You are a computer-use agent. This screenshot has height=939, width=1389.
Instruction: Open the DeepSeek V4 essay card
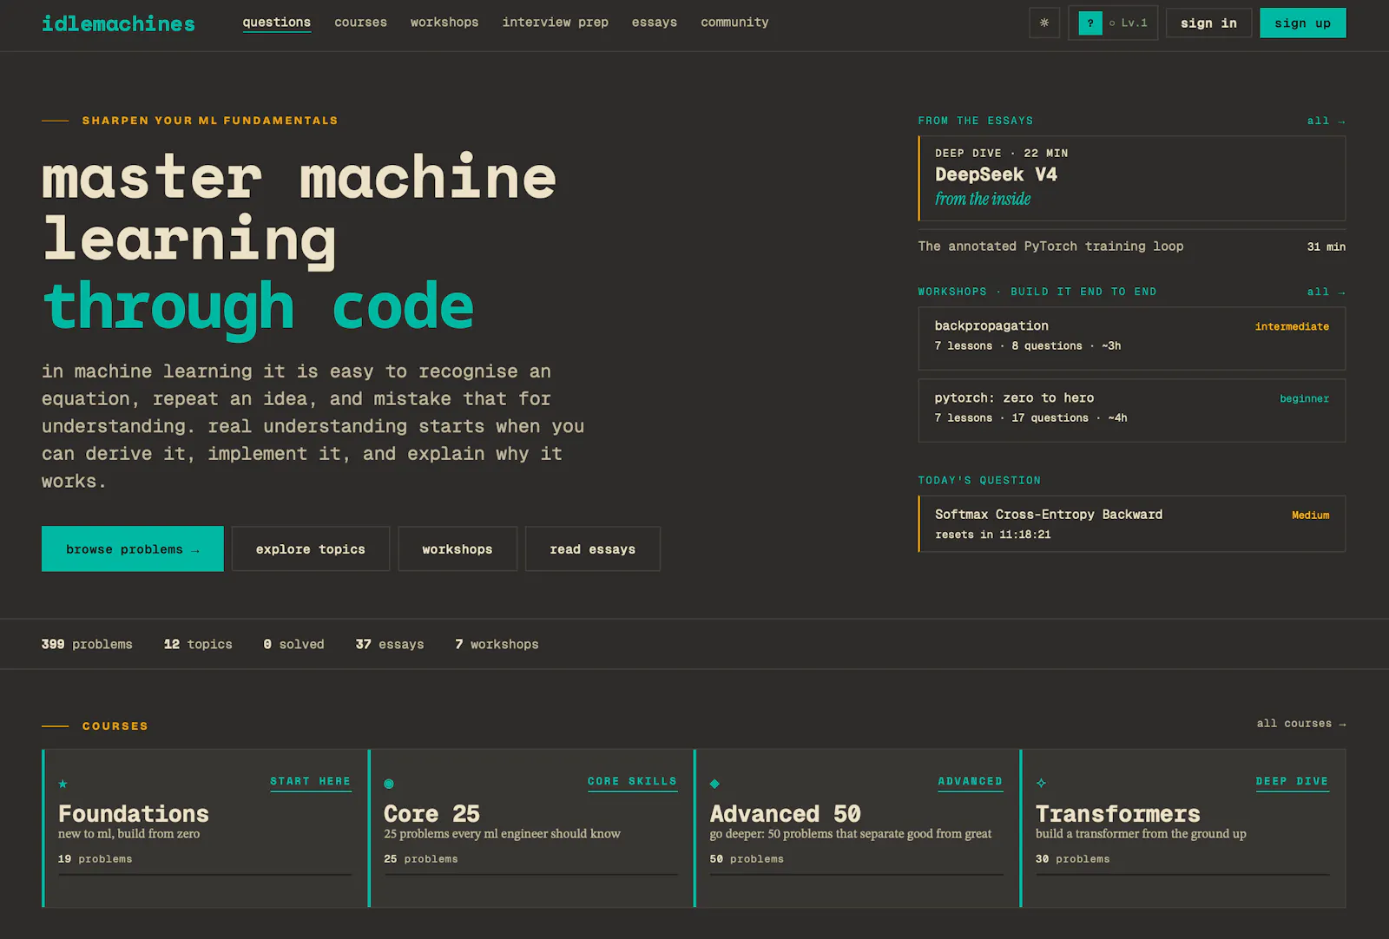[1132, 178]
